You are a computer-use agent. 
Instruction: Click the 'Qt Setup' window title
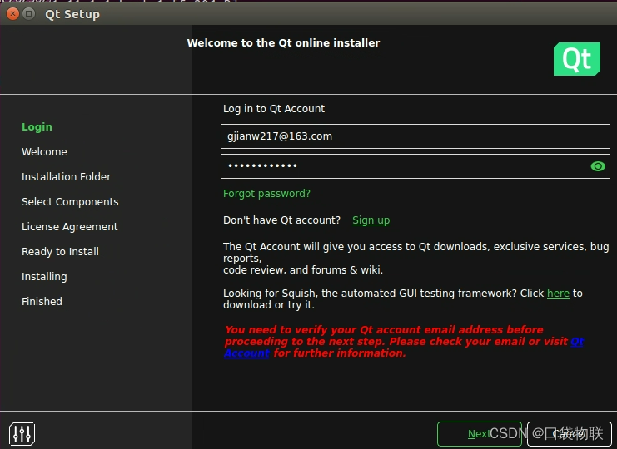[x=72, y=14]
